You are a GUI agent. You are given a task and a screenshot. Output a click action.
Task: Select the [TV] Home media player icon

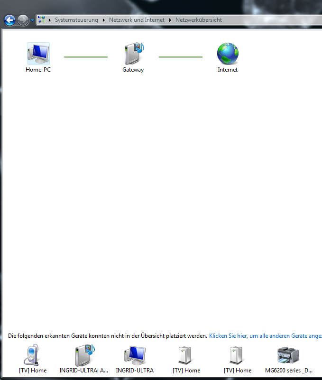click(33, 355)
